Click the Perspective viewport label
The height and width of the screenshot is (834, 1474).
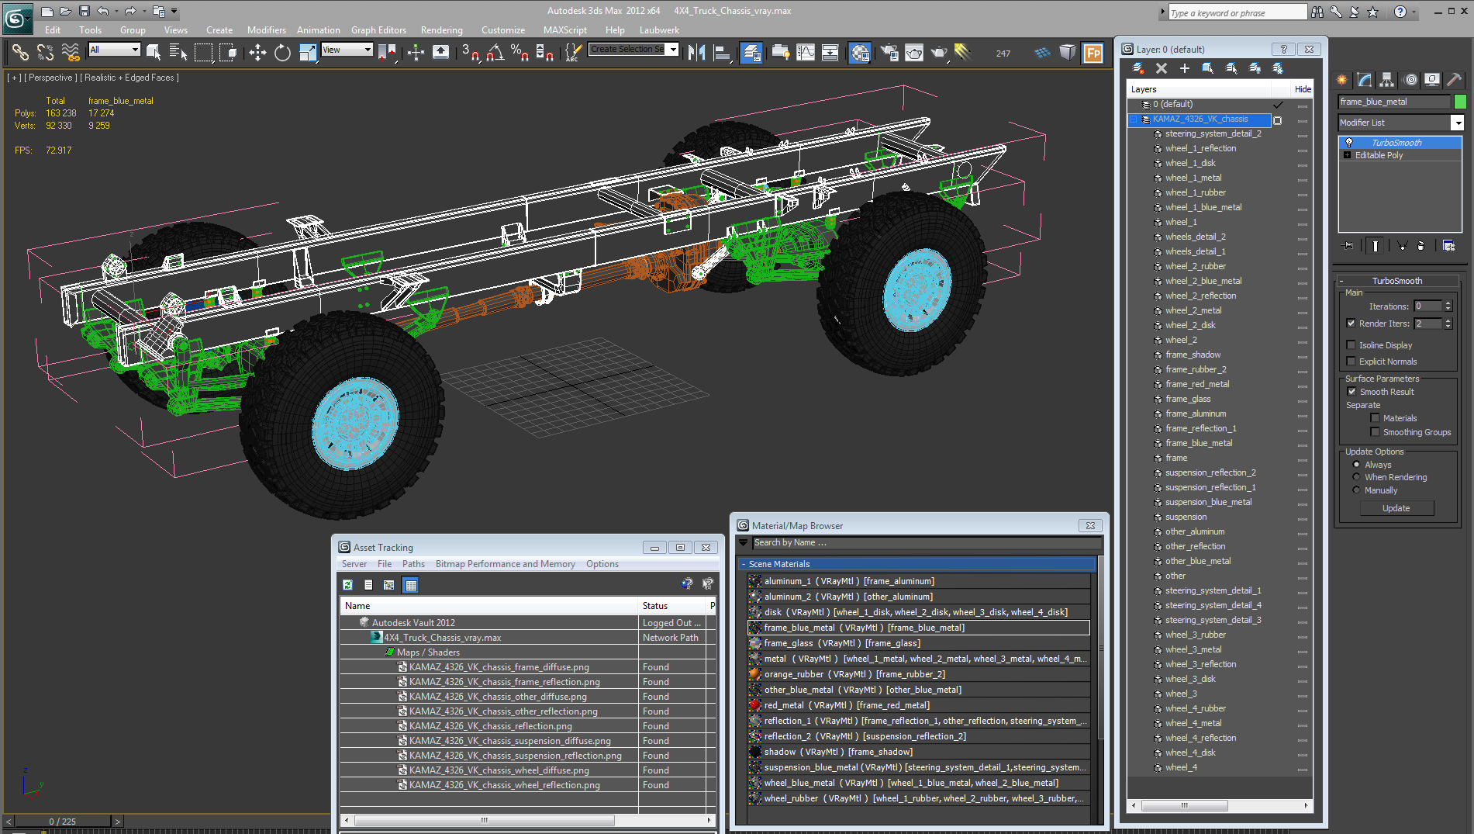point(50,78)
